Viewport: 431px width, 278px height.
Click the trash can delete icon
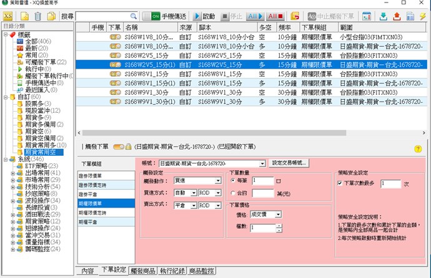point(37,16)
